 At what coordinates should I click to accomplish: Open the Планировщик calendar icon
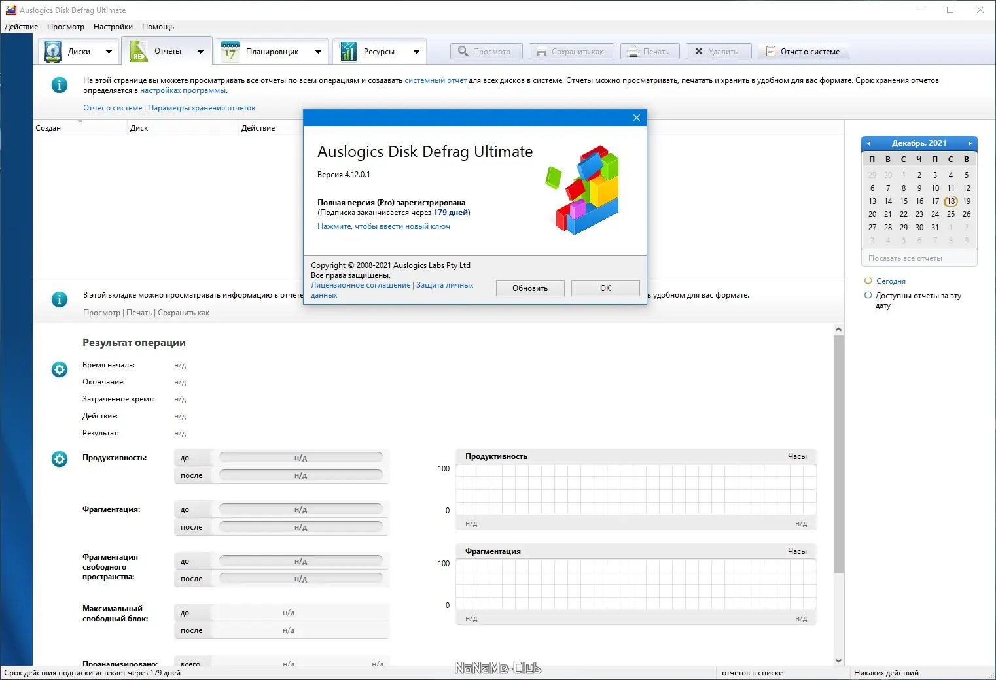(x=230, y=52)
